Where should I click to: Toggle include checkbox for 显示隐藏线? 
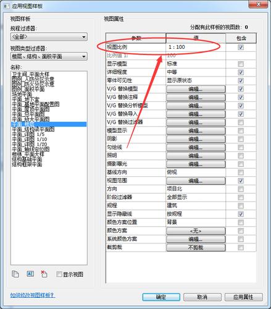[241, 214]
